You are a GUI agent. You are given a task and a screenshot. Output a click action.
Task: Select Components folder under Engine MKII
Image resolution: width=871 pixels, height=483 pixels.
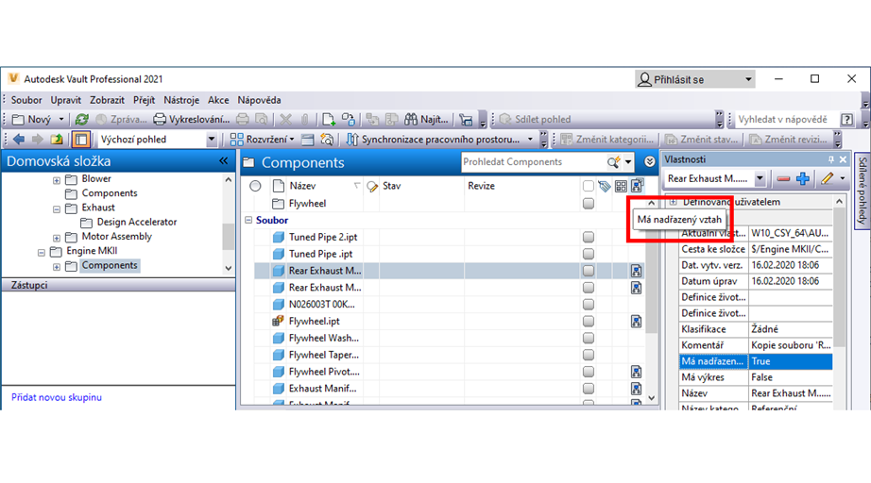pos(110,265)
